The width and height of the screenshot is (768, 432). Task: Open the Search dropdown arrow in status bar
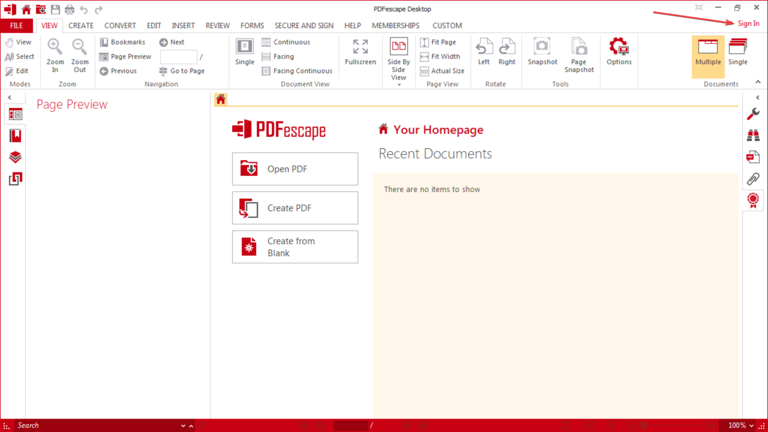click(x=183, y=426)
